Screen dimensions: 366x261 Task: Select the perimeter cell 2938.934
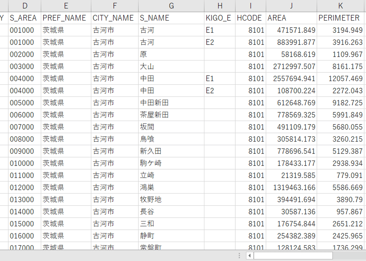point(341,163)
